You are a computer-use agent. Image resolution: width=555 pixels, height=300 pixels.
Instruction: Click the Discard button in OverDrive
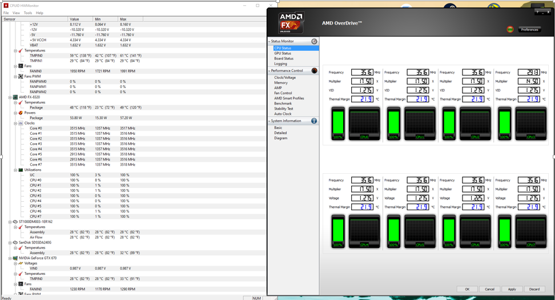(534, 289)
